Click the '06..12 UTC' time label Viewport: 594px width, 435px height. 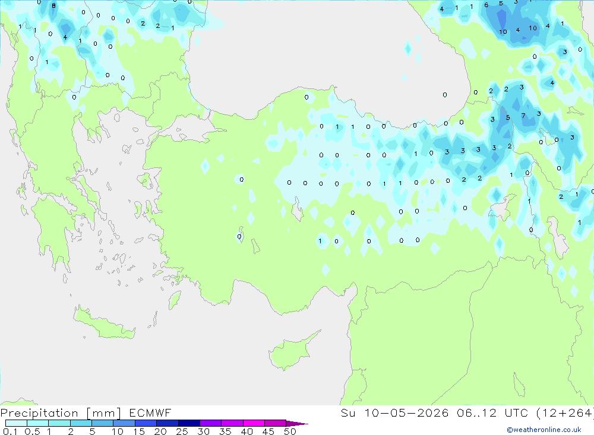click(x=492, y=412)
